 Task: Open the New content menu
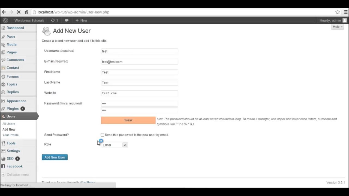click(x=81, y=20)
